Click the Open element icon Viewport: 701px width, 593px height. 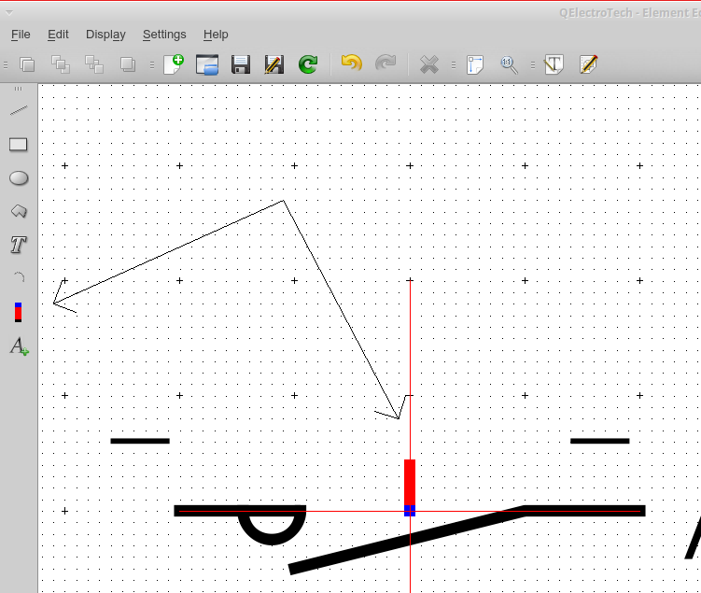(x=207, y=64)
